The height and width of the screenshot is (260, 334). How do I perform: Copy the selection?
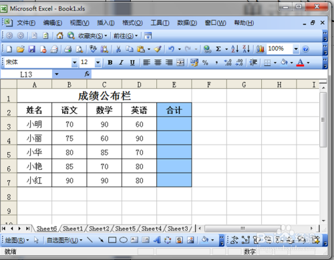[130, 49]
